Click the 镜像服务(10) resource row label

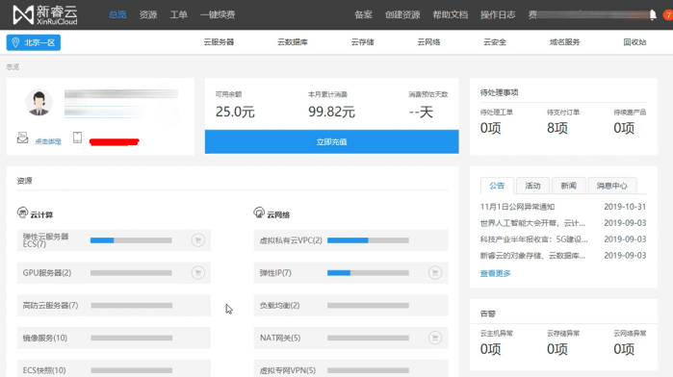click(x=45, y=338)
